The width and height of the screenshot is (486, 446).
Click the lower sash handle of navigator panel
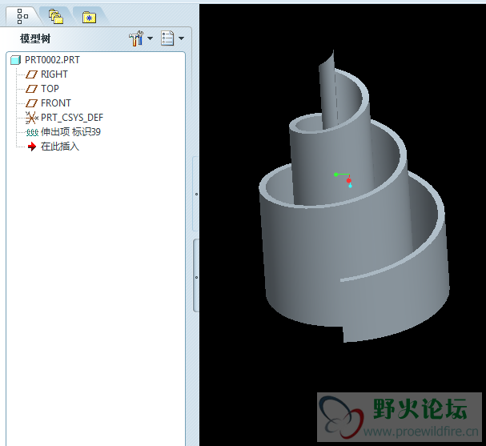pos(196,277)
